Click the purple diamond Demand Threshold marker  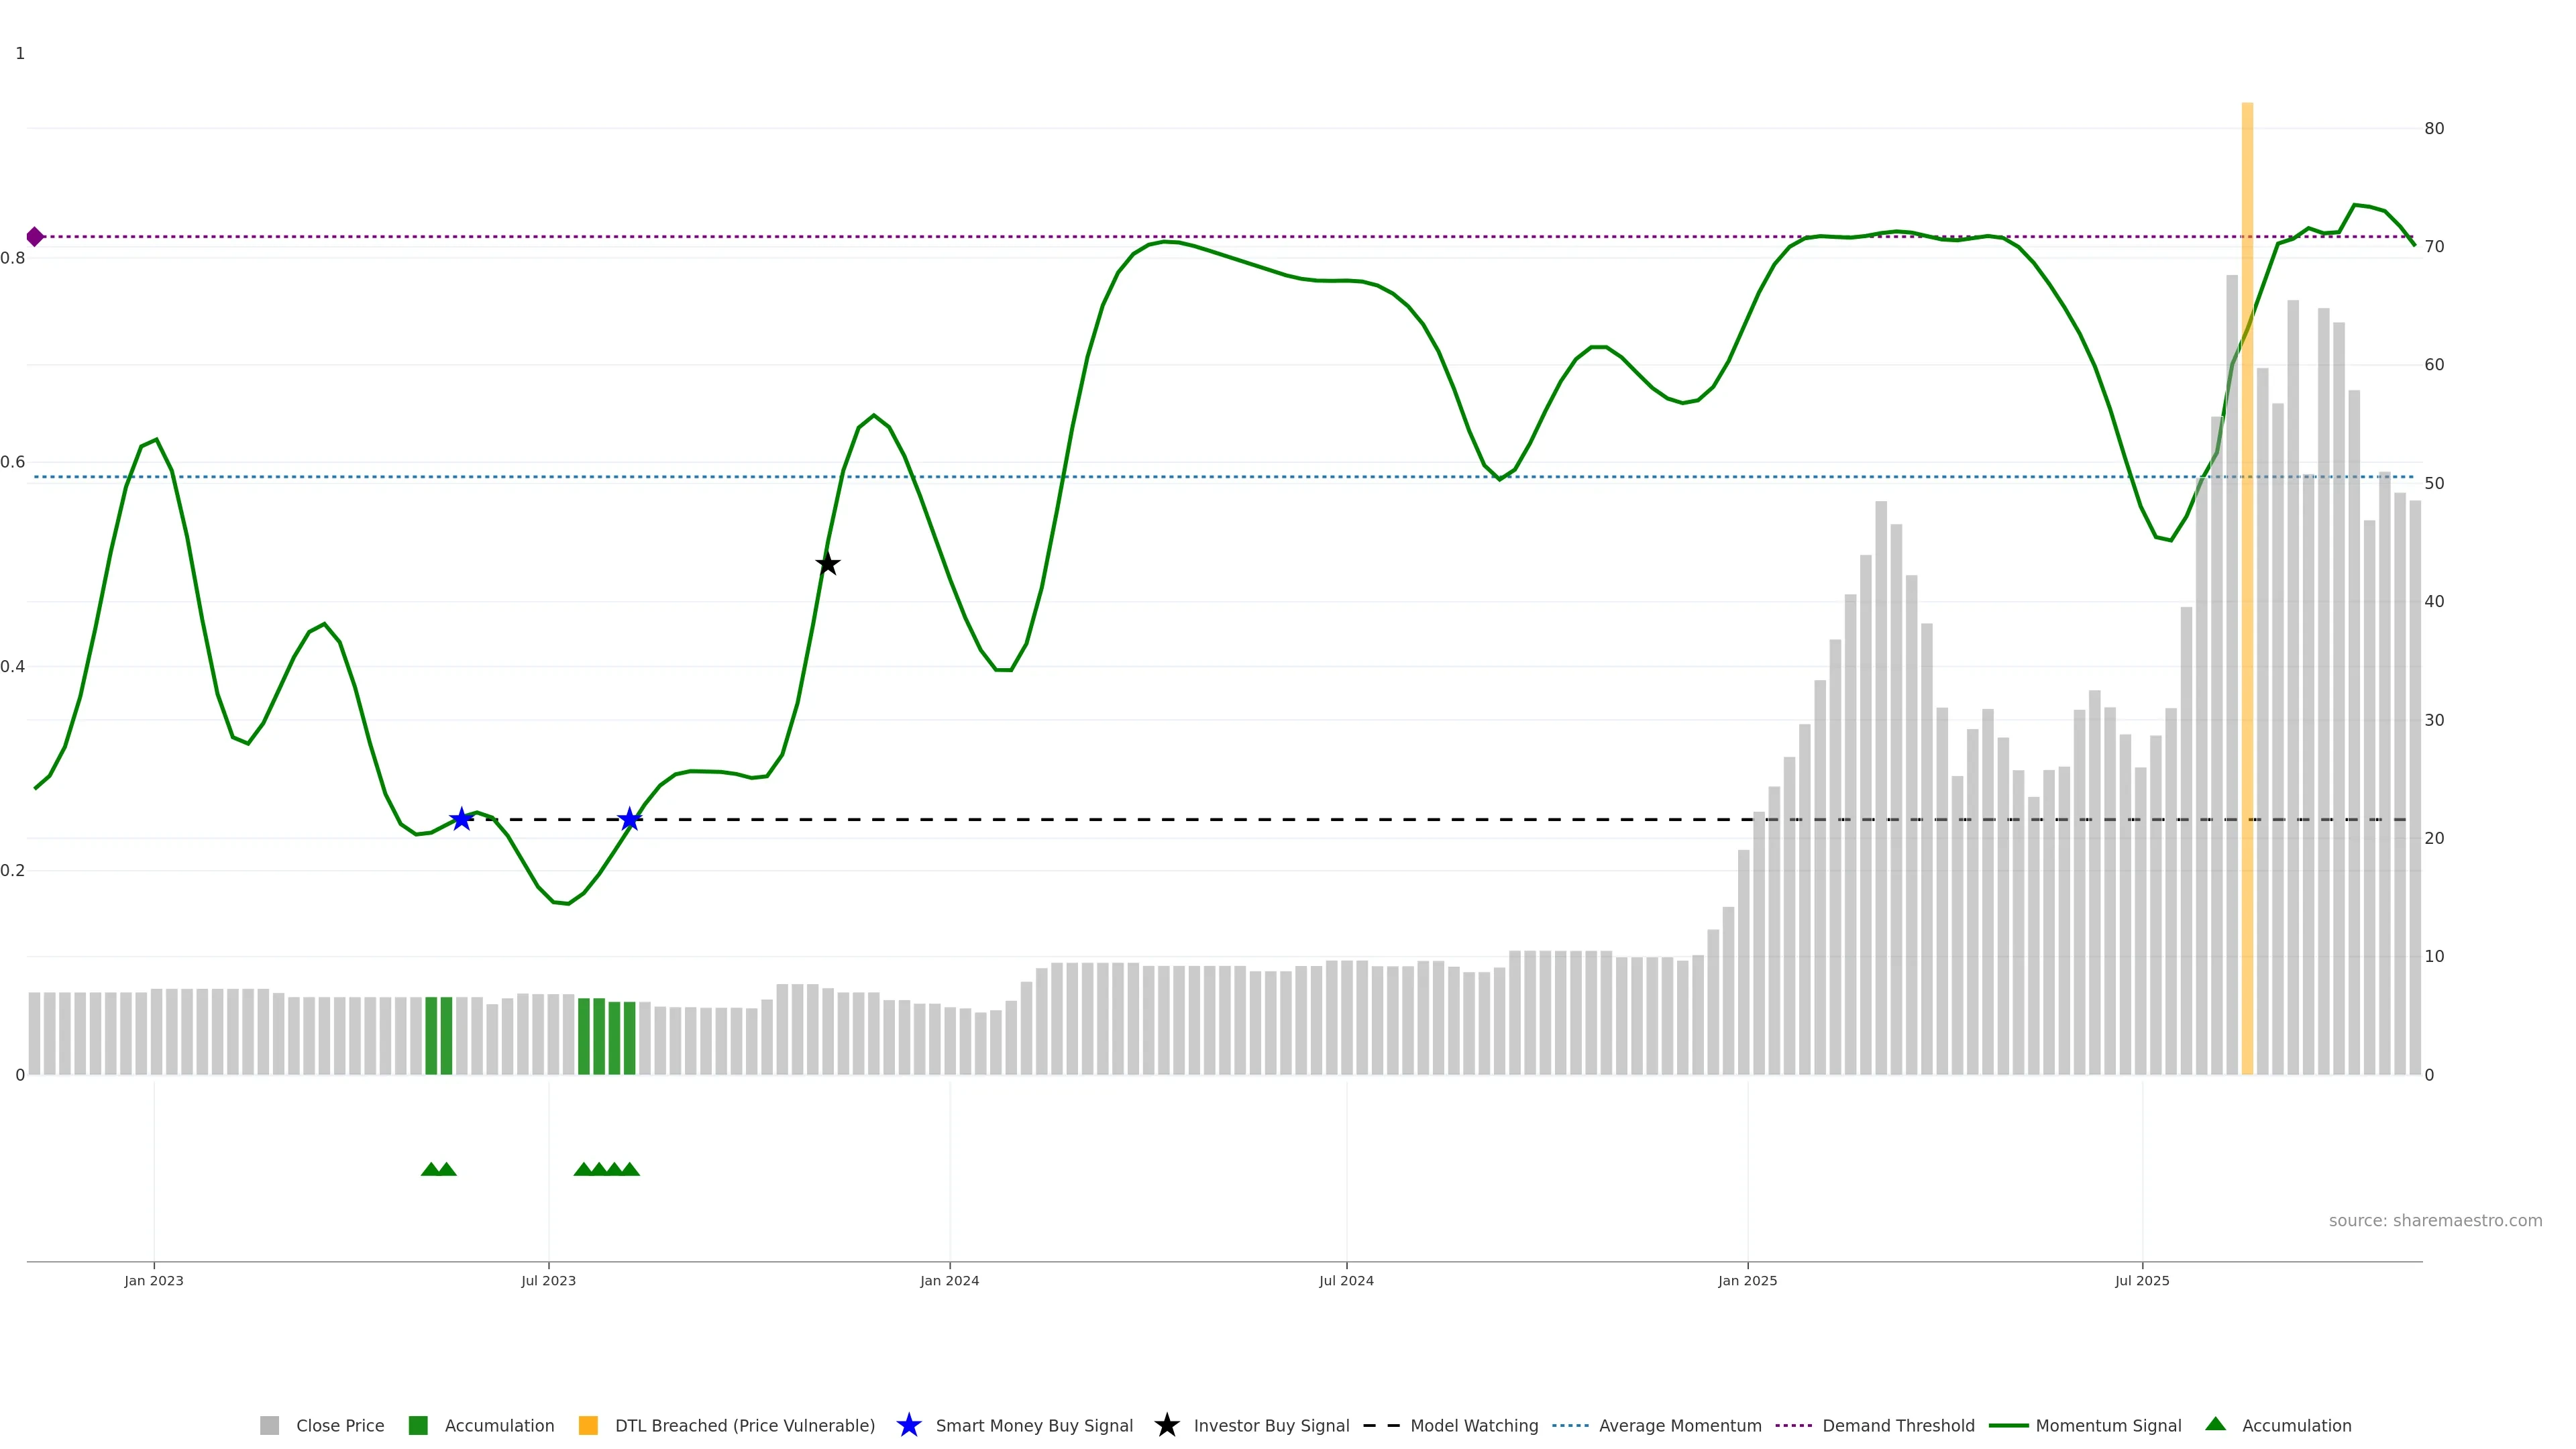tap(35, 237)
